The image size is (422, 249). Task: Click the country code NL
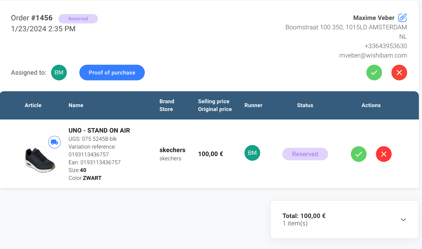[x=403, y=37]
